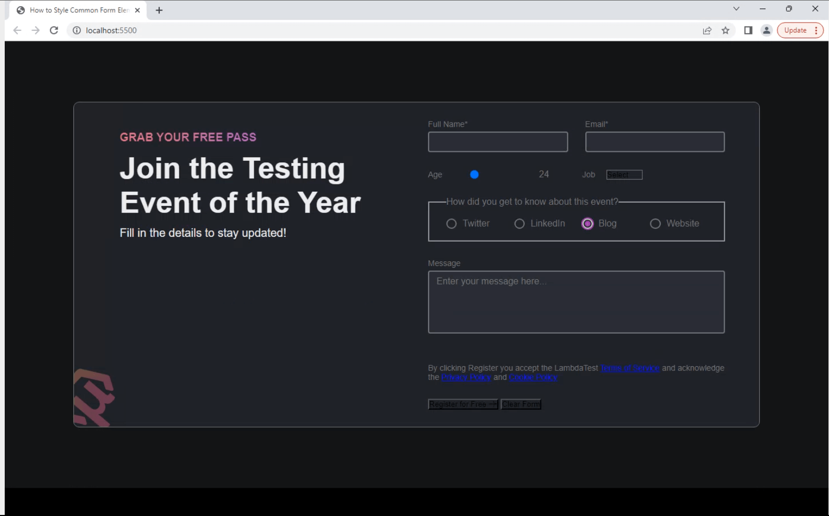Open the tab search chevron
Image resolution: width=829 pixels, height=516 pixels.
pyautogui.click(x=736, y=8)
